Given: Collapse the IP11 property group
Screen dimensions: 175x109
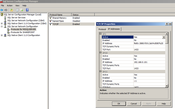Looking at the screenshot, I should pos(100,71).
